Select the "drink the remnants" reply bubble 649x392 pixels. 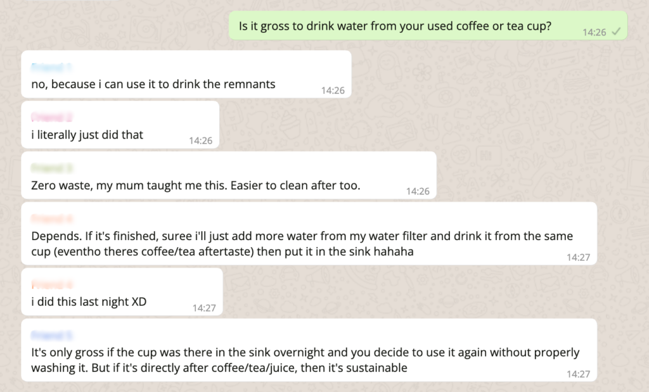[x=153, y=84]
